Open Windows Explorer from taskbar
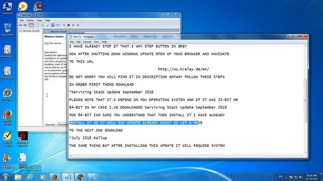 pyautogui.click(x=18, y=177)
